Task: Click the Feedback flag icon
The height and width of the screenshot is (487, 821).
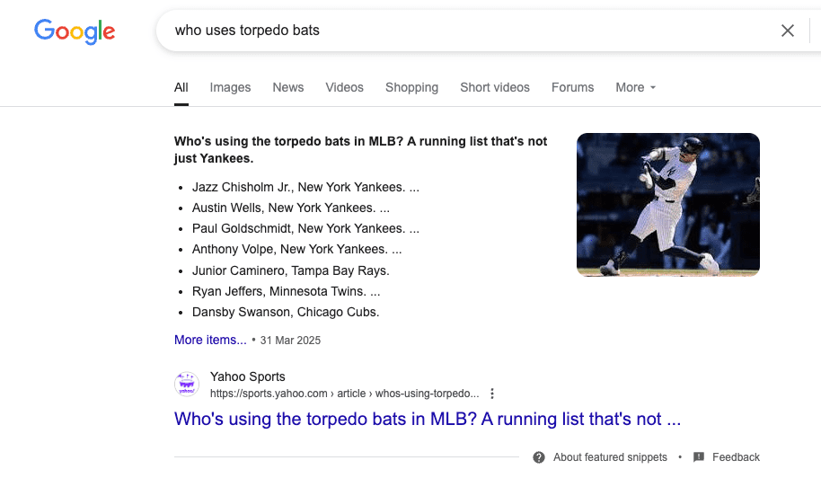Action: (x=699, y=457)
